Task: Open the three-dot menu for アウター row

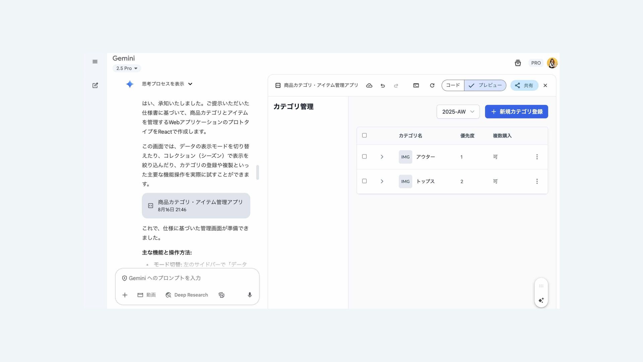Action: (537, 157)
